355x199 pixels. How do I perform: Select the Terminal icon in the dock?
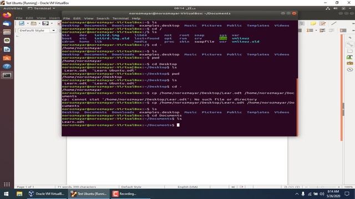[7, 75]
